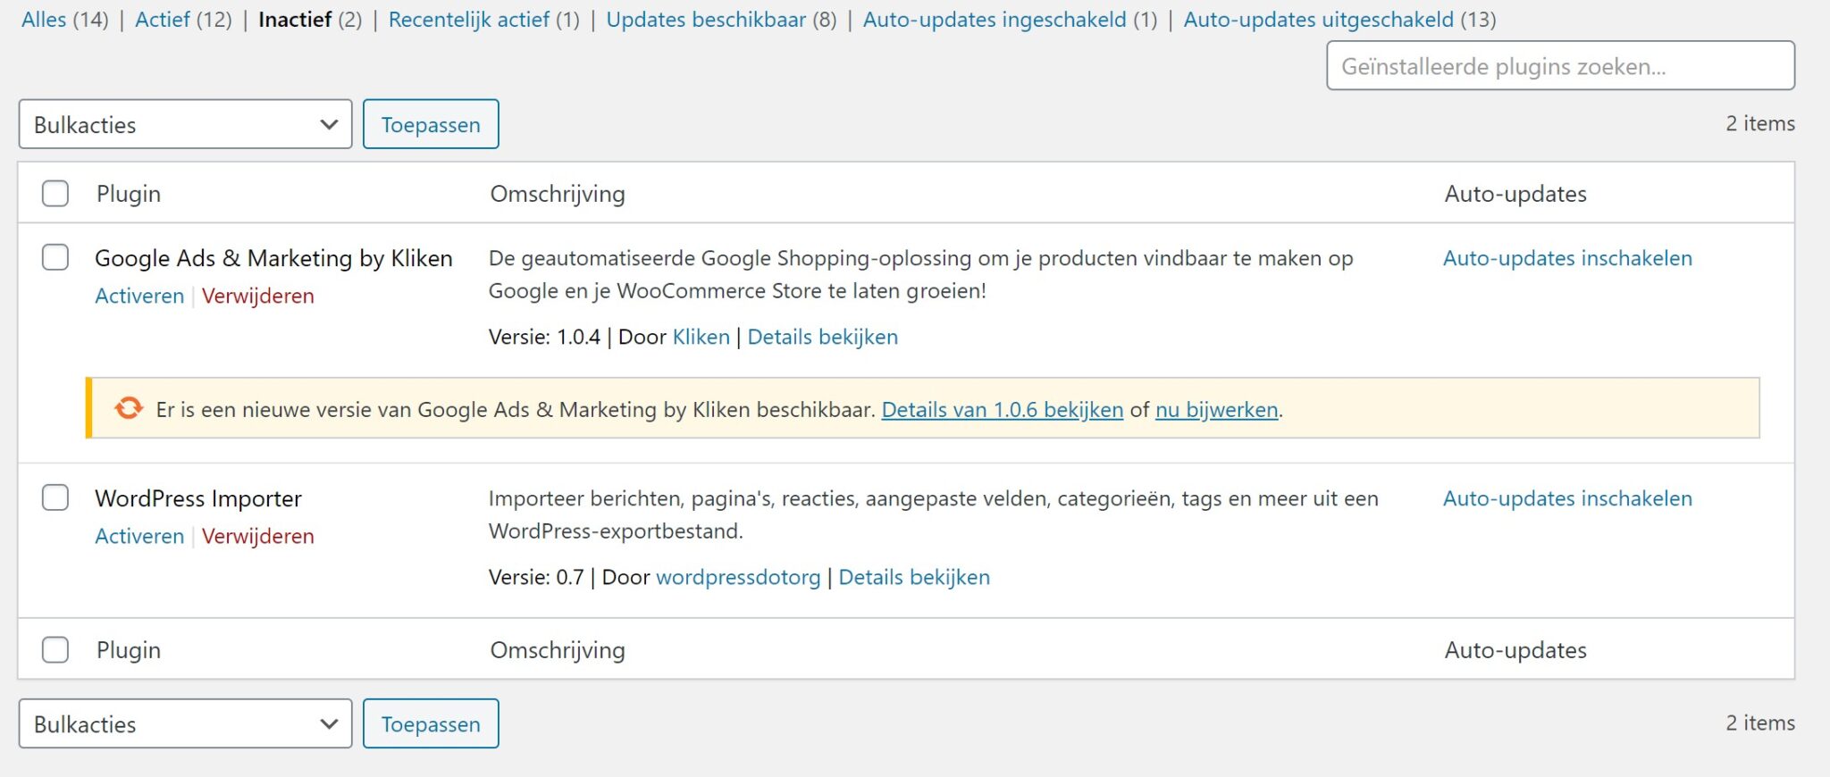
Task: Show the Alles (14) plugins filter
Action: tap(64, 20)
